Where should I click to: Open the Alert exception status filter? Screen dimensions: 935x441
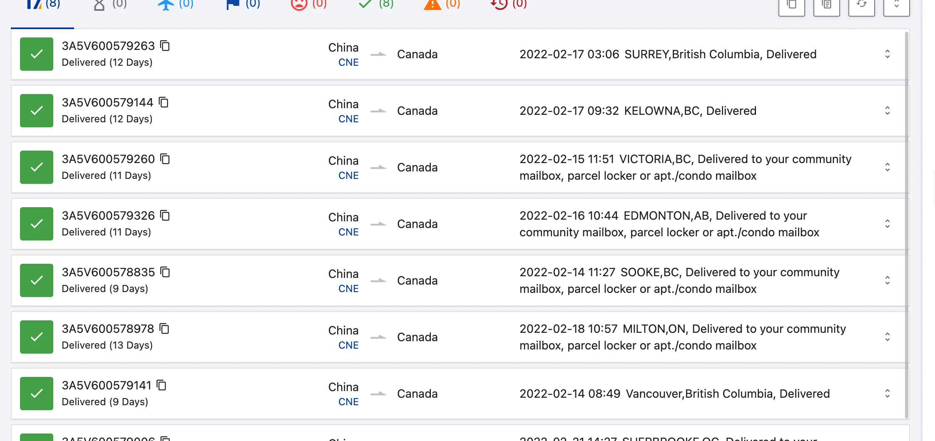(432, 4)
